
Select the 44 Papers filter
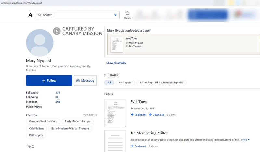click(125, 82)
